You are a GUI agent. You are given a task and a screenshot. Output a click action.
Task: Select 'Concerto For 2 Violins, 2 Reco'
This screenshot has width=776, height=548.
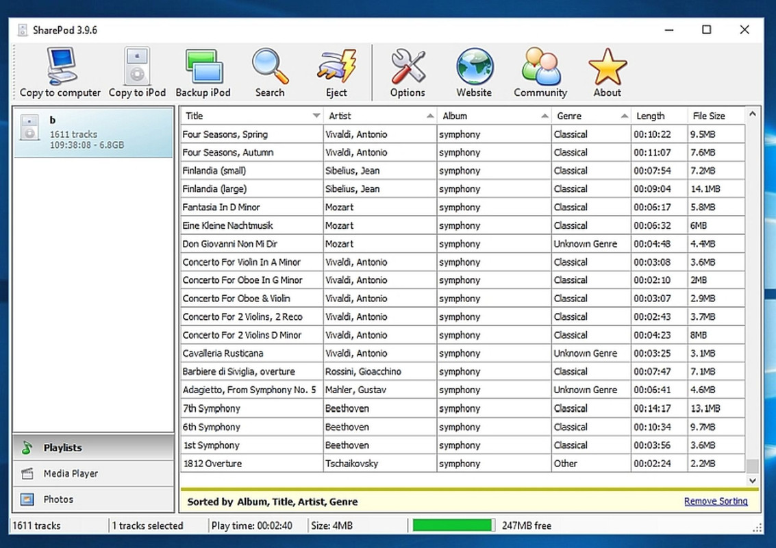463,317
